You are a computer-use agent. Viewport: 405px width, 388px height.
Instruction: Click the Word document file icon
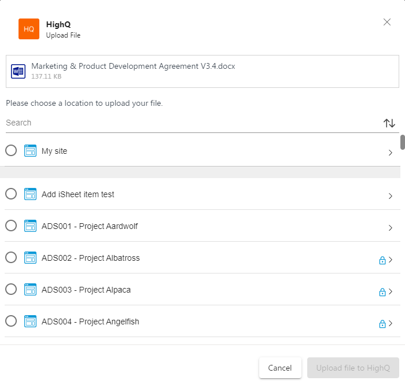[x=18, y=72]
